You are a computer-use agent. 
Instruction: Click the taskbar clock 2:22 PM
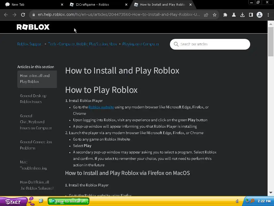(x=264, y=201)
